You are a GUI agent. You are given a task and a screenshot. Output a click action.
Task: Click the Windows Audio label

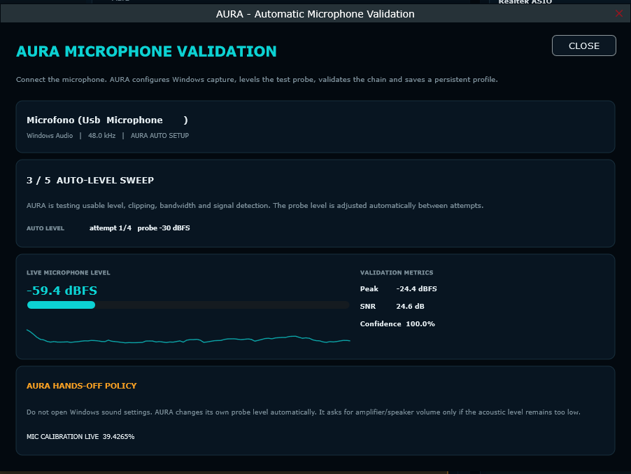(x=50, y=136)
